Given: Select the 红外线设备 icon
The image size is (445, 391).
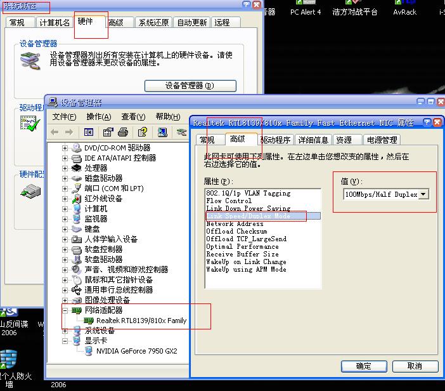Looking at the screenshot, I should (x=76, y=199).
